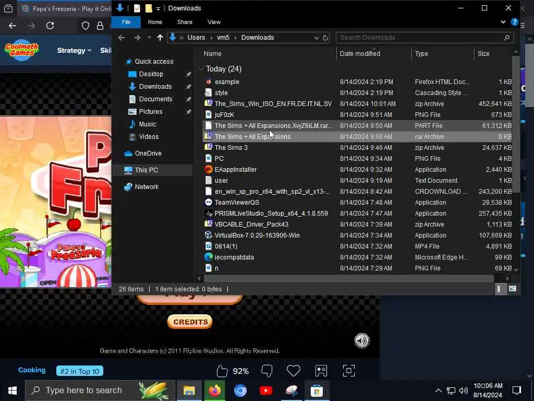Select the 0814(1) MP4 file icon
The width and height of the screenshot is (534, 401).
(209, 246)
